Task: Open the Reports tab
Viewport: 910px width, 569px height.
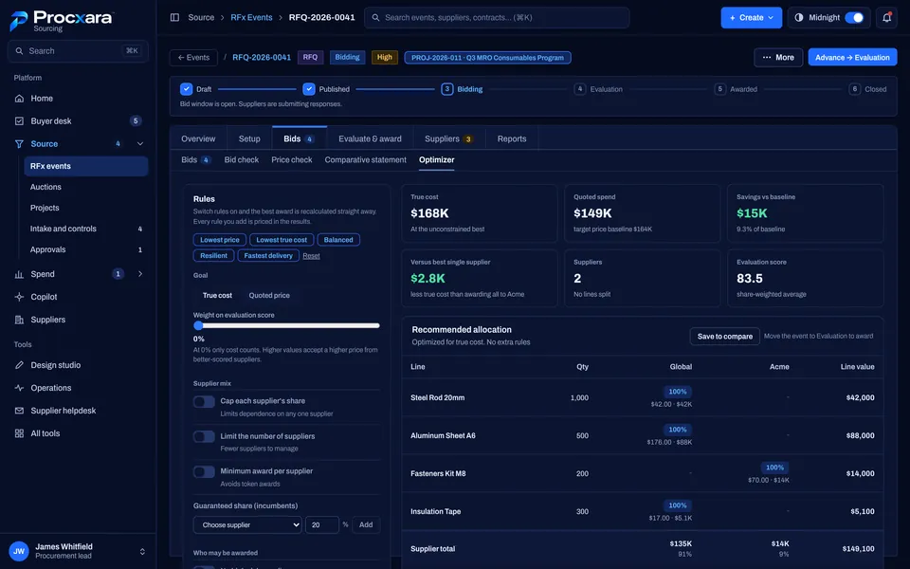Action: pos(511,138)
